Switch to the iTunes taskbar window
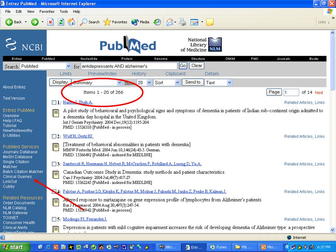The image size is (336, 252). pos(219,247)
